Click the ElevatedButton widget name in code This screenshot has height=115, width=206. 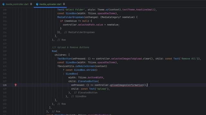[x=88, y=81]
